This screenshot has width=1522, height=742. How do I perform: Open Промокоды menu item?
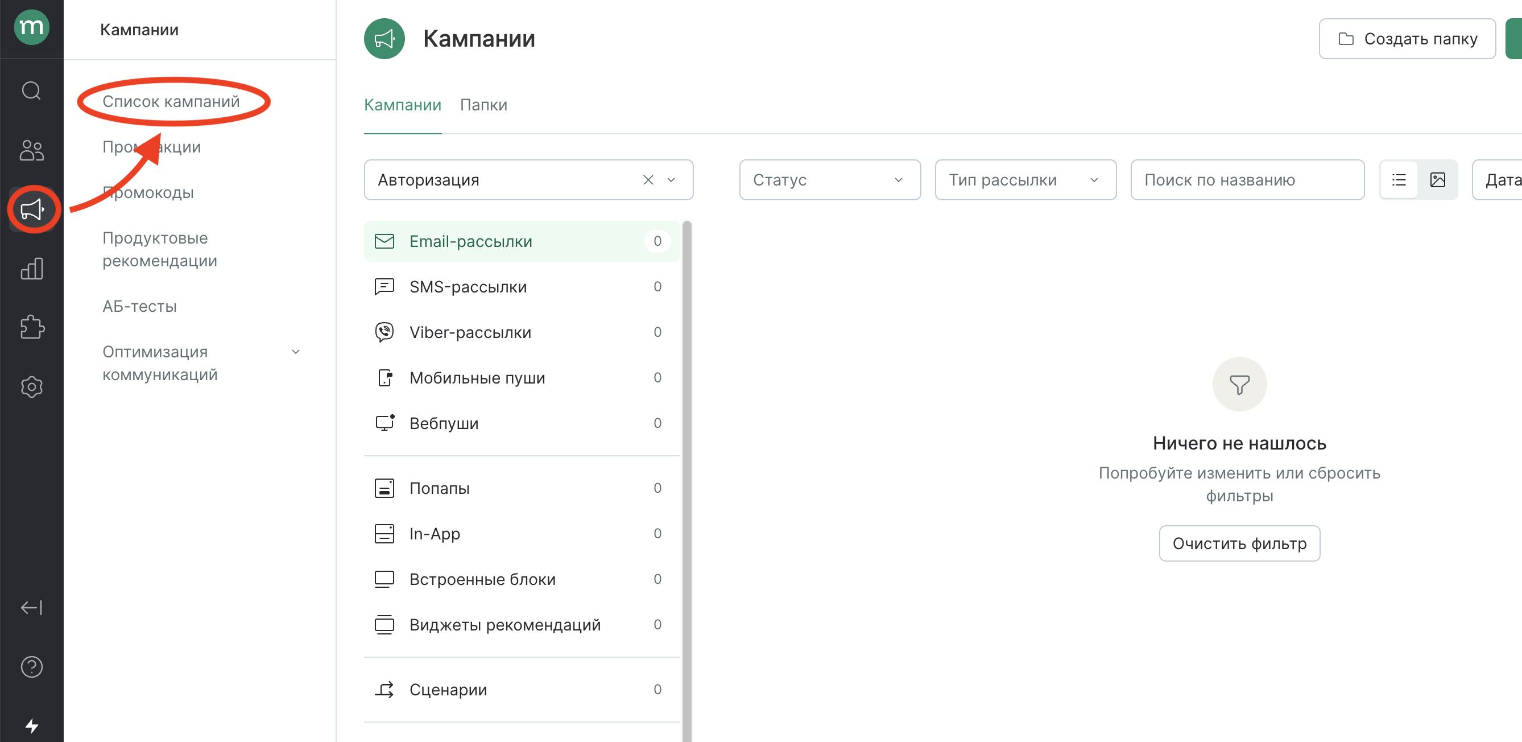click(x=148, y=192)
